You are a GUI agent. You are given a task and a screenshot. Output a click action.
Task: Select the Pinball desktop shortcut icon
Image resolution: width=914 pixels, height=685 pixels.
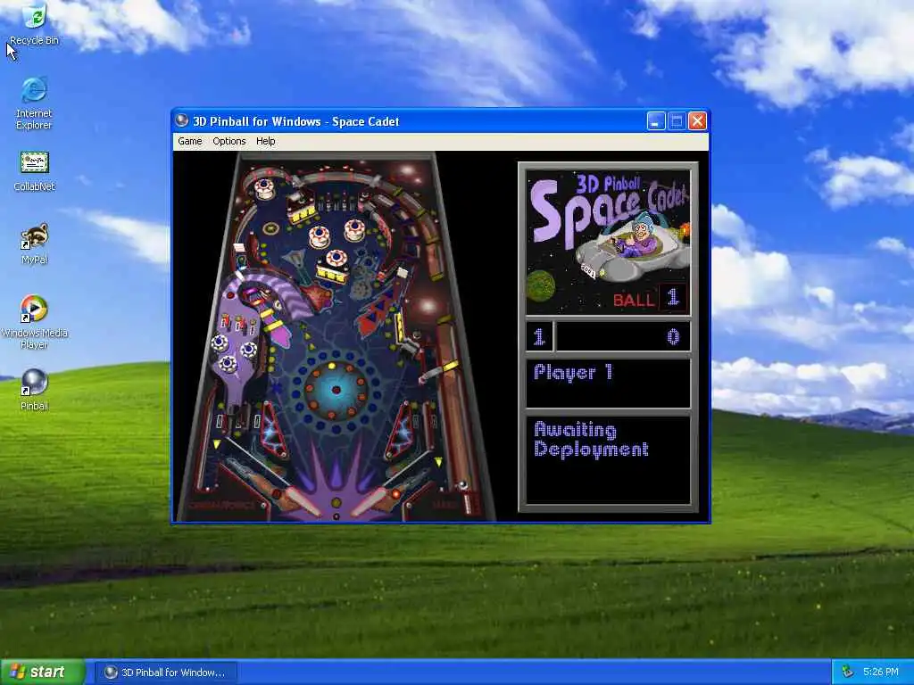[34, 390]
